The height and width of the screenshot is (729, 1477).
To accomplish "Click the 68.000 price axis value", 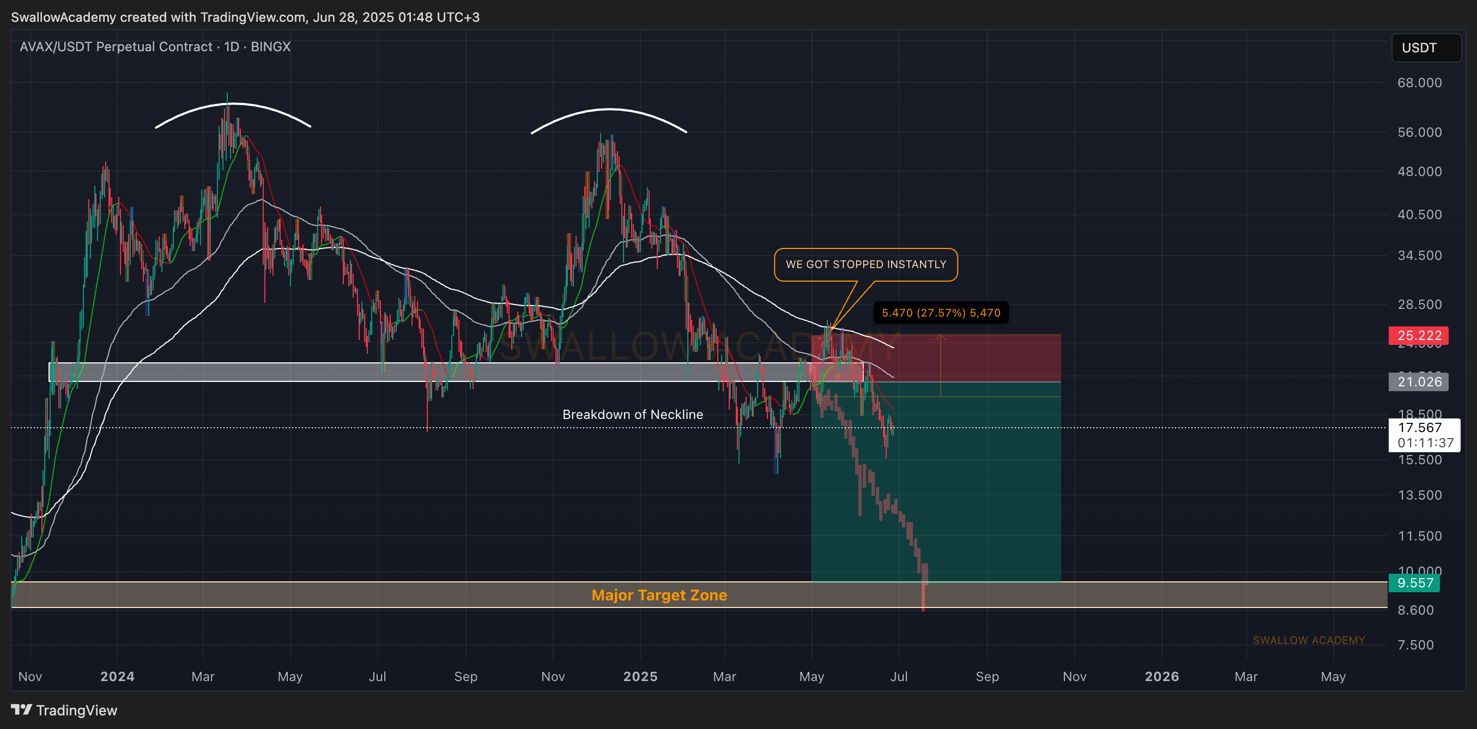I will point(1419,82).
